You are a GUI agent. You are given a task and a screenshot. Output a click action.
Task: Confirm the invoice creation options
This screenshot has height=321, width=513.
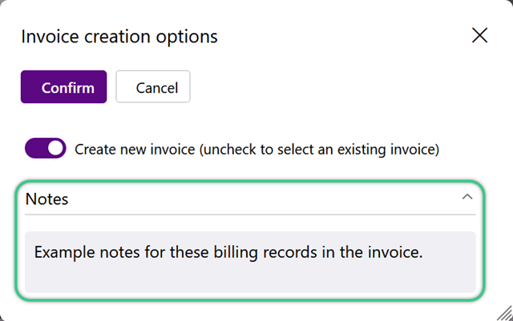64,87
